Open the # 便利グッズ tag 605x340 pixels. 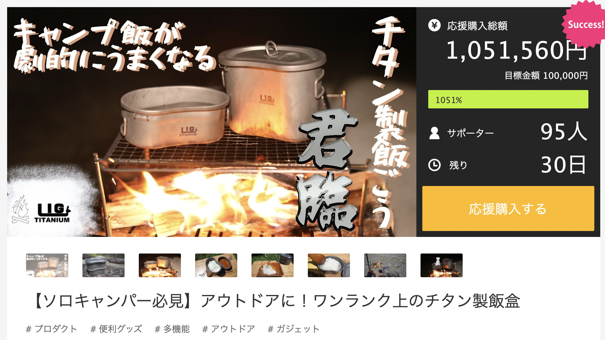[116, 329]
